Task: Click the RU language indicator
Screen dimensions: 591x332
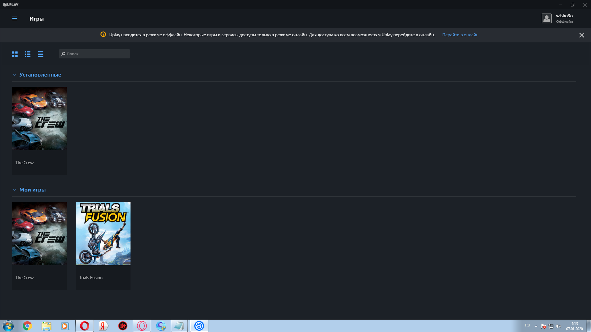Action: coord(528,325)
